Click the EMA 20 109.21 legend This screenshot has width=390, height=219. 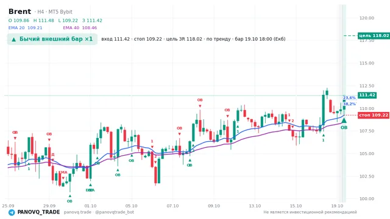[26, 28]
